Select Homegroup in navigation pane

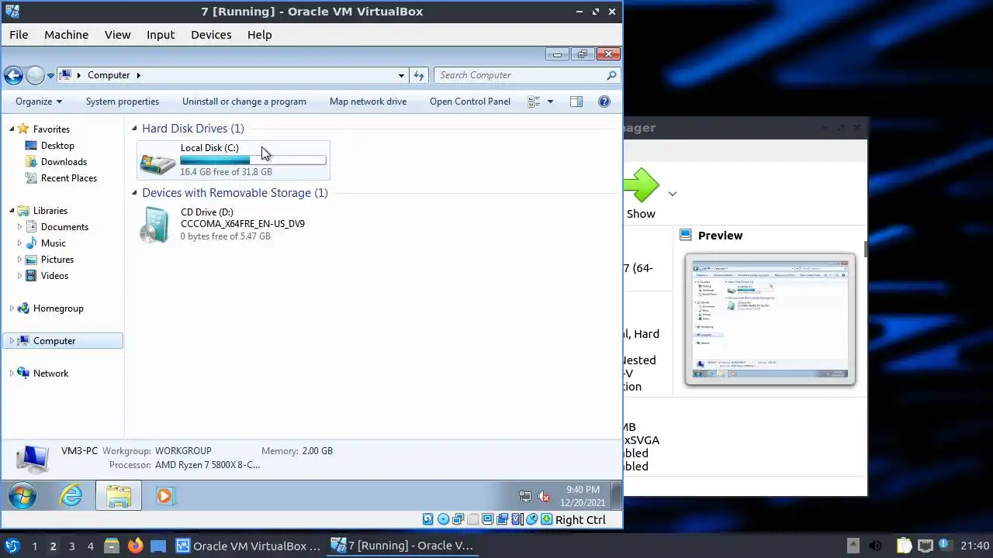point(58,308)
